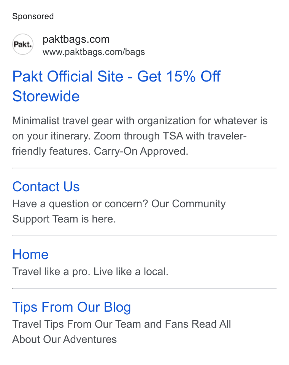Click the About Our Adventures text line
Image resolution: width=289 pixels, height=365 pixels.
(x=64, y=339)
